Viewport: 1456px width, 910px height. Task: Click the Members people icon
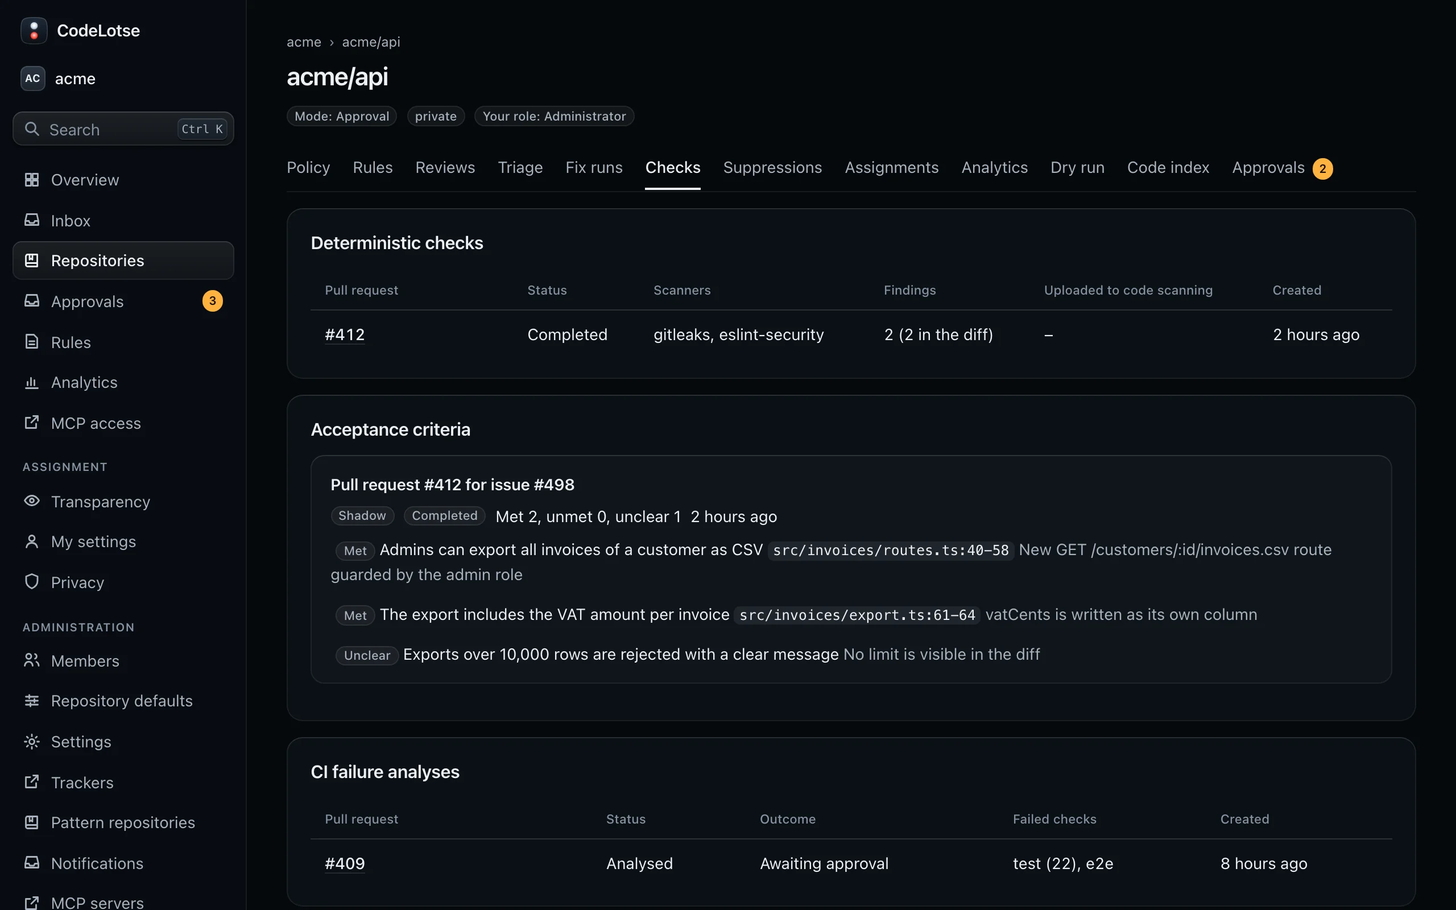coord(32,660)
